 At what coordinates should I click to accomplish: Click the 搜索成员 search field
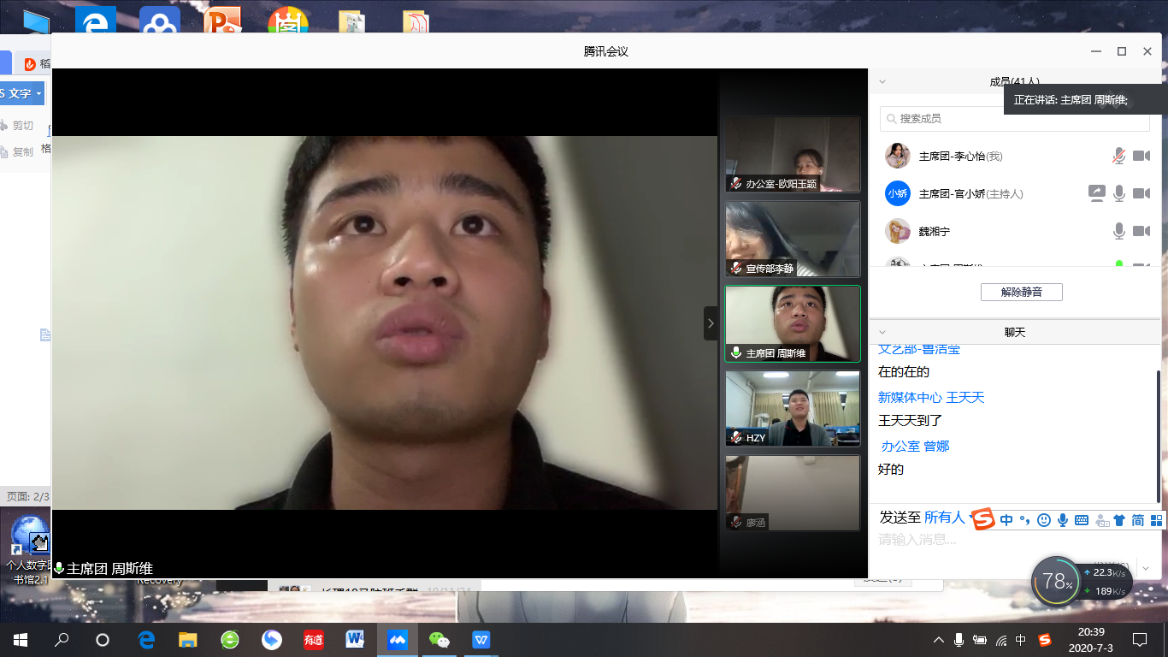pos(1014,119)
